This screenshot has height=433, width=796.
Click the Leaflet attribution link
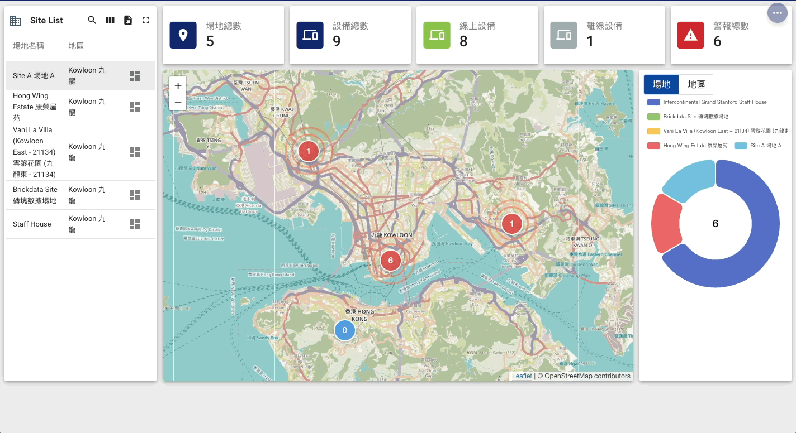click(522, 376)
